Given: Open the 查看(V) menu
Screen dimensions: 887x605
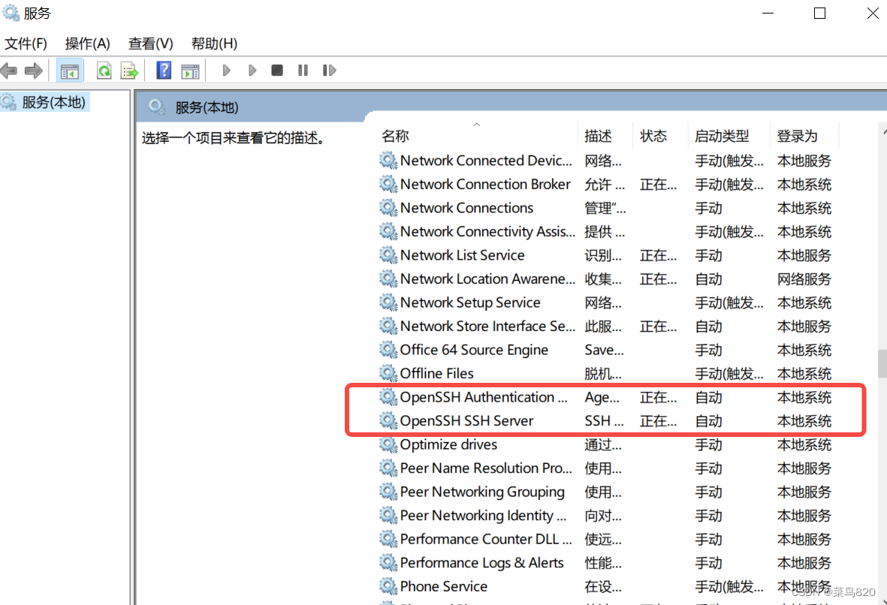Looking at the screenshot, I should point(149,43).
